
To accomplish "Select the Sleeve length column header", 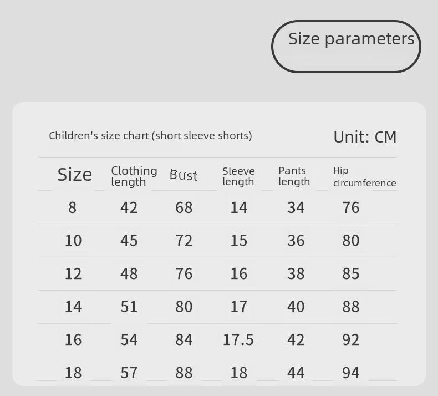I will 238,176.
